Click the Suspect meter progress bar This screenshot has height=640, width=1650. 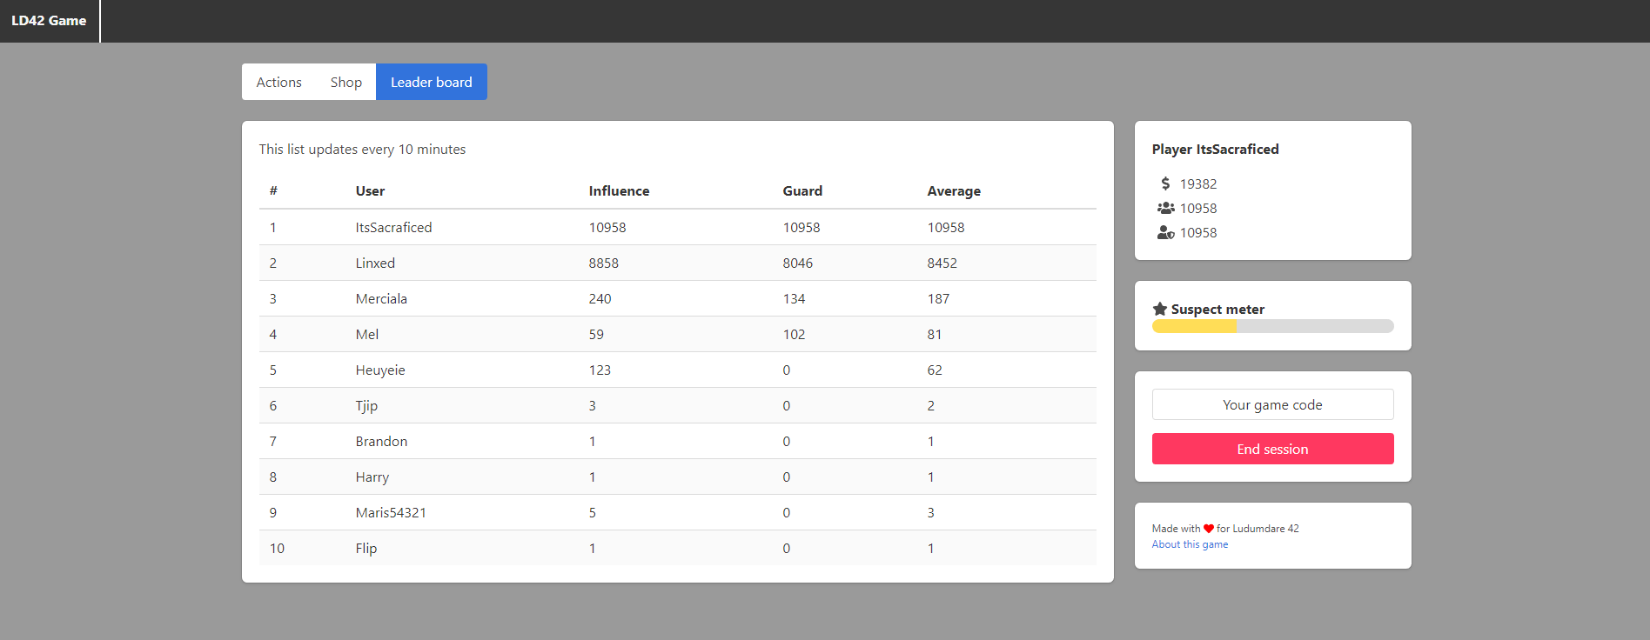(1272, 326)
